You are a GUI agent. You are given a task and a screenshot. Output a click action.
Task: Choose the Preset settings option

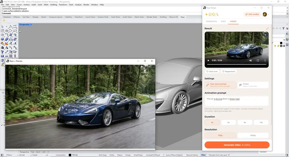coord(253,85)
